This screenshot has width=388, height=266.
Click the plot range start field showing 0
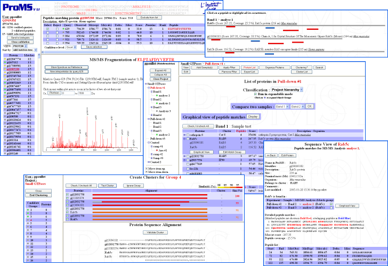(x=68, y=93)
